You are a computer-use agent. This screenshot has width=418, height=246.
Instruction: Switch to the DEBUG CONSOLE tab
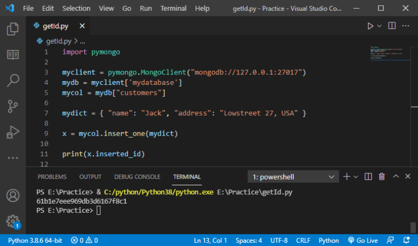[137, 177]
